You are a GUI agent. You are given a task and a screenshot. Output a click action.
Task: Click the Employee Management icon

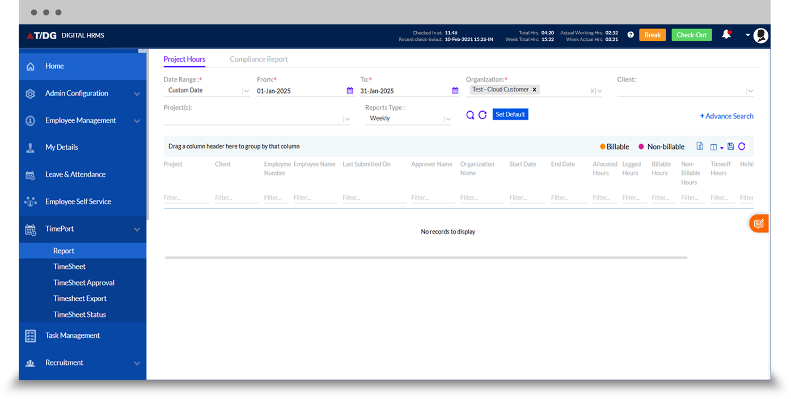coord(31,121)
